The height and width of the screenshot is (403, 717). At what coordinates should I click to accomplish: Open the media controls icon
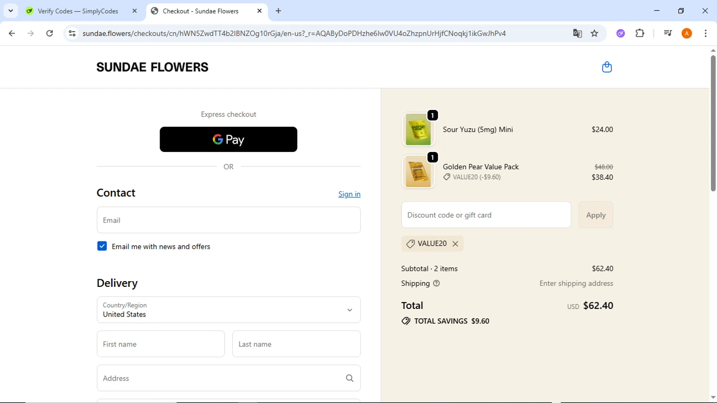pyautogui.click(x=668, y=33)
